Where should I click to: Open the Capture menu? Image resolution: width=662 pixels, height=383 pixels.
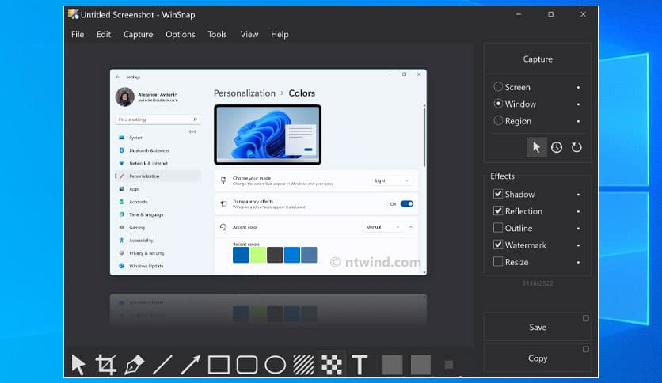click(x=138, y=34)
